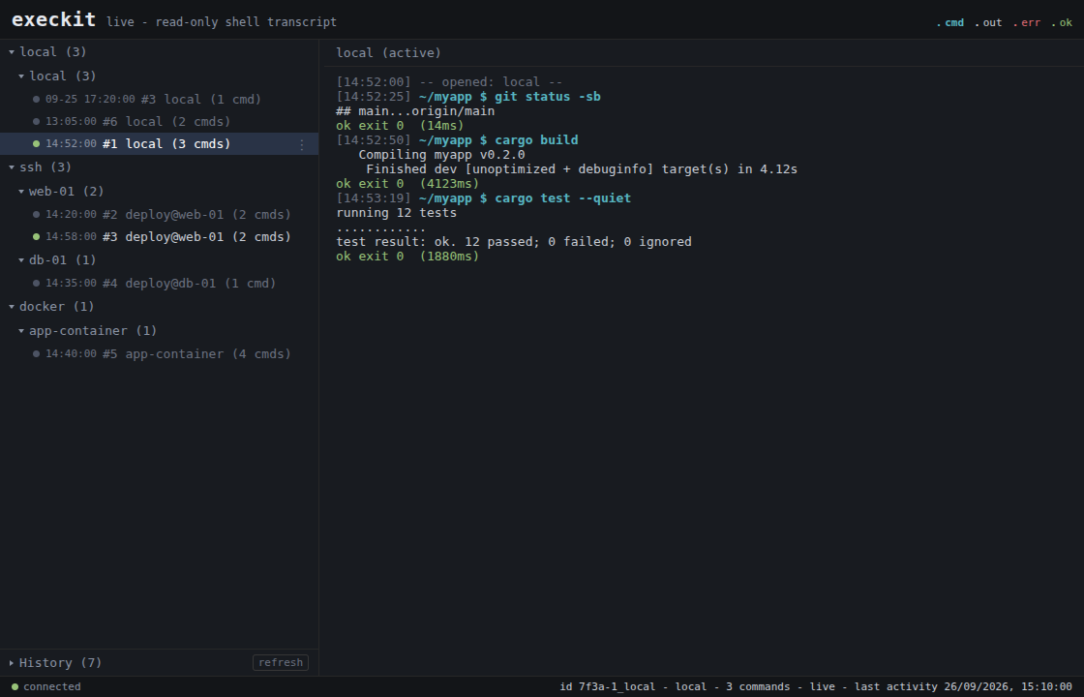Click the status dot of 14:58:00 deploy@web-01 session
The image size is (1084, 697).
pyautogui.click(x=37, y=236)
